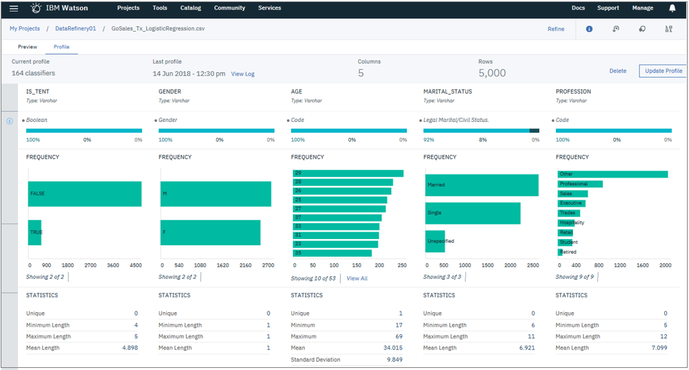Select the Sales profession bar
Screen dimensions: 689x370
pyautogui.click(x=573, y=194)
